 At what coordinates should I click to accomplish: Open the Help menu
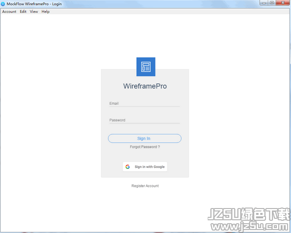[x=46, y=11]
